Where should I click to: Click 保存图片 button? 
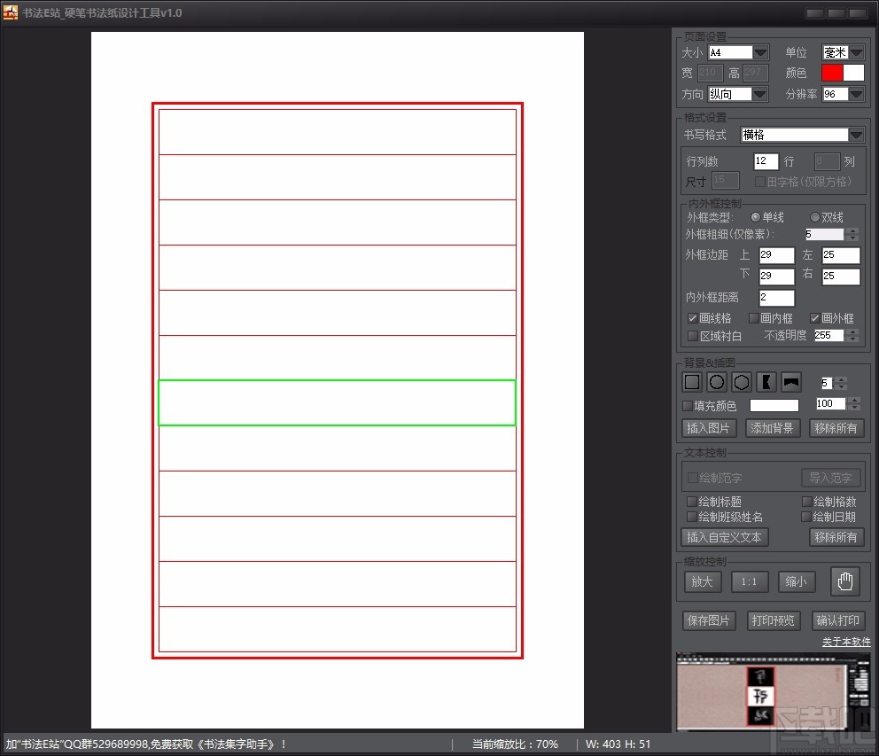click(x=709, y=620)
